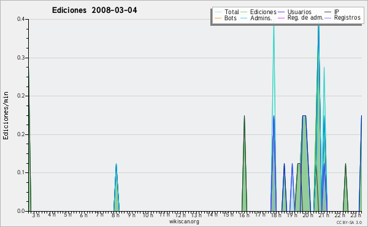
Task: Click the dark IP legend line swatch
Action: (x=328, y=12)
